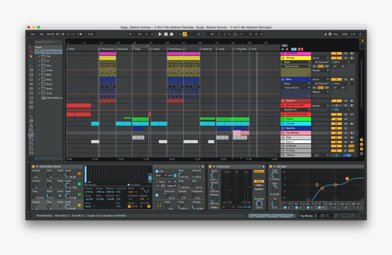Toggle the Filter checkbox in Operator
392x255 pixels.
coord(157,182)
